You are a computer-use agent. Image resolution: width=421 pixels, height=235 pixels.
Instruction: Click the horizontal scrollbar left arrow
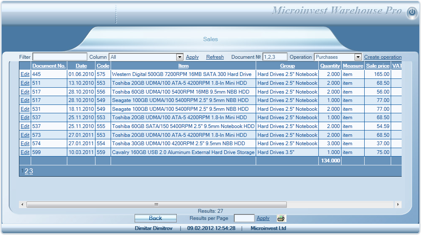[22, 204]
